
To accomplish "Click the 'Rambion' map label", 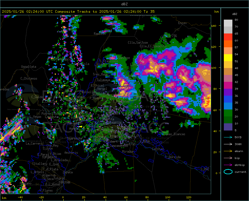I will click(x=100, y=34).
